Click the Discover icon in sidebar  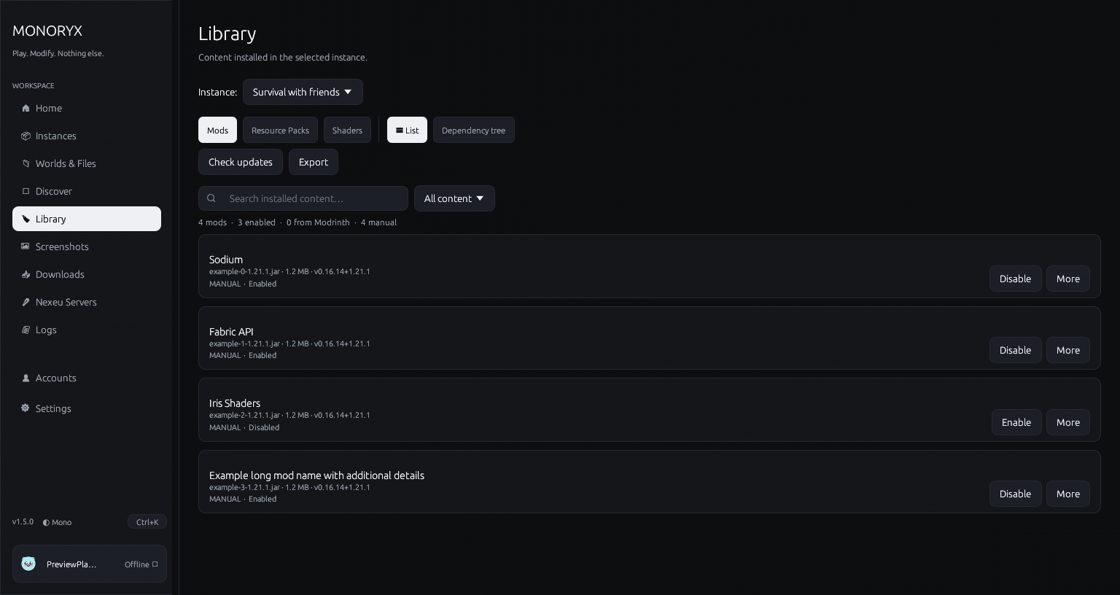coord(26,191)
